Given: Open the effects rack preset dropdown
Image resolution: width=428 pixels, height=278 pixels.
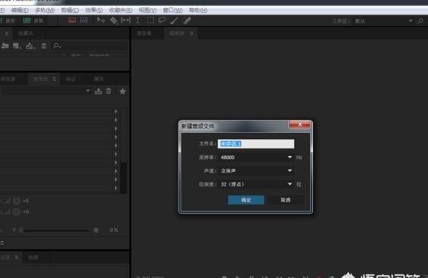Looking at the screenshot, I should (x=87, y=90).
